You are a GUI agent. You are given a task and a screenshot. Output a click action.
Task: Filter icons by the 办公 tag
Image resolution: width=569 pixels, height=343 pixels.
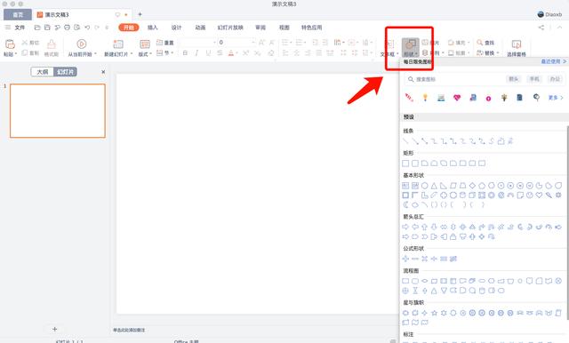[555, 79]
